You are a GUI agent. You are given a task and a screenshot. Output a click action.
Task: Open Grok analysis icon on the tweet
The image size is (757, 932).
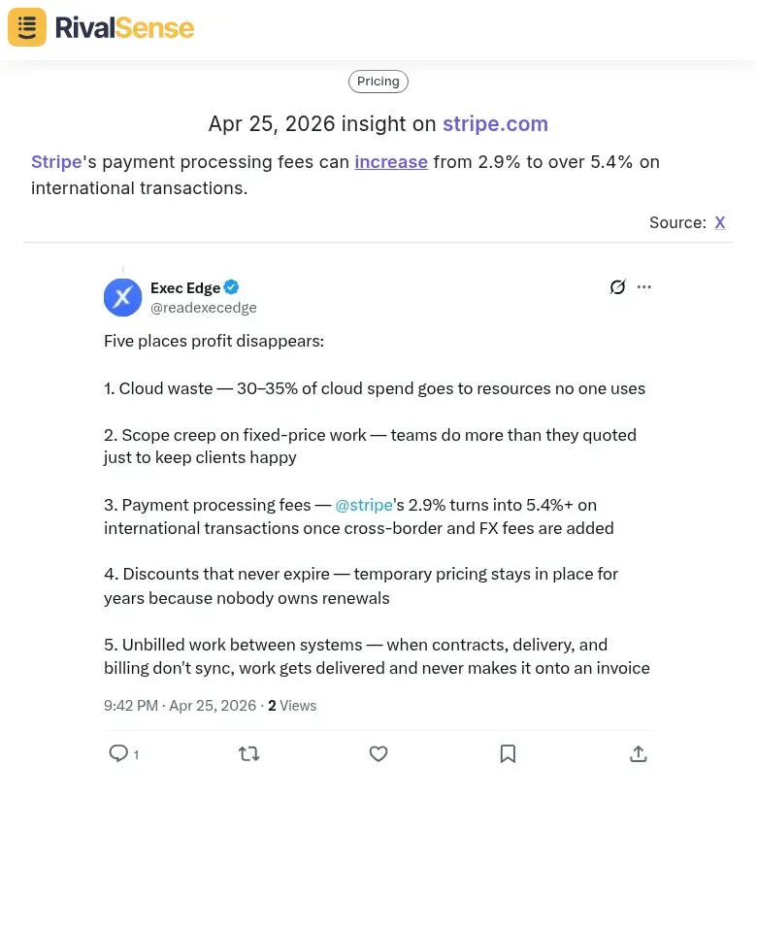click(x=617, y=286)
